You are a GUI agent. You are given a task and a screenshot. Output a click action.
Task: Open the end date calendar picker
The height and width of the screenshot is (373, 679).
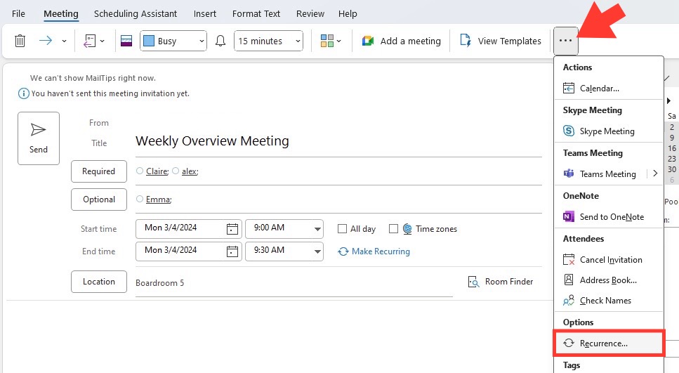point(232,251)
